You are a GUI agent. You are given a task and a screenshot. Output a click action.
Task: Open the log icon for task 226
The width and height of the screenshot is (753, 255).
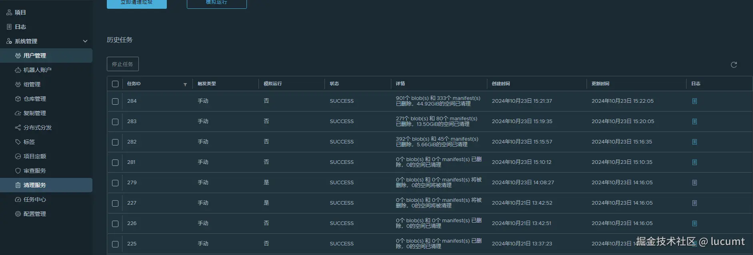click(695, 223)
